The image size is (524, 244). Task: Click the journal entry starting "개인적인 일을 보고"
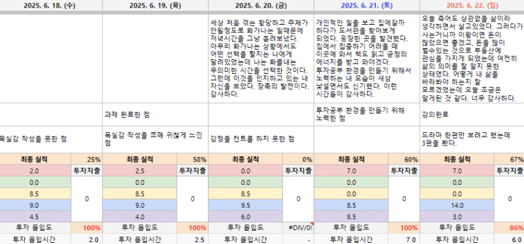pyautogui.click(x=366, y=58)
